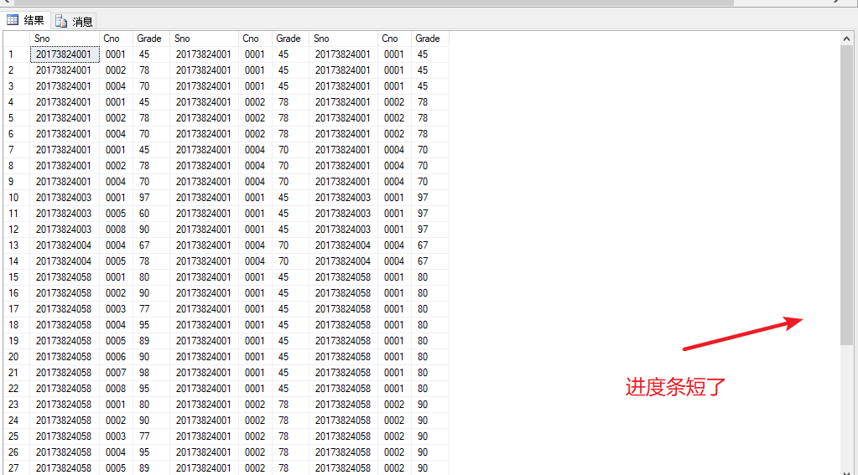This screenshot has width=858, height=475.
Task: Click third Sno 20173824003 in row 11
Action: 344,213
